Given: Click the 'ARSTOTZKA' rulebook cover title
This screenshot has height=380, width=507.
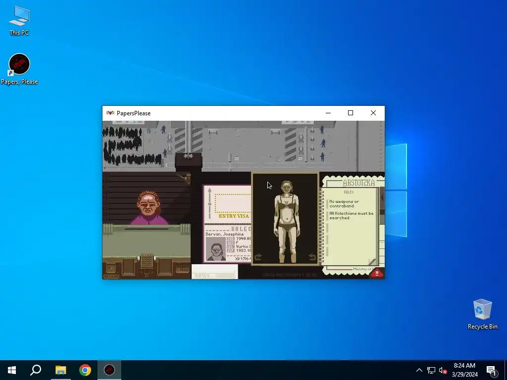Looking at the screenshot, I should (358, 183).
